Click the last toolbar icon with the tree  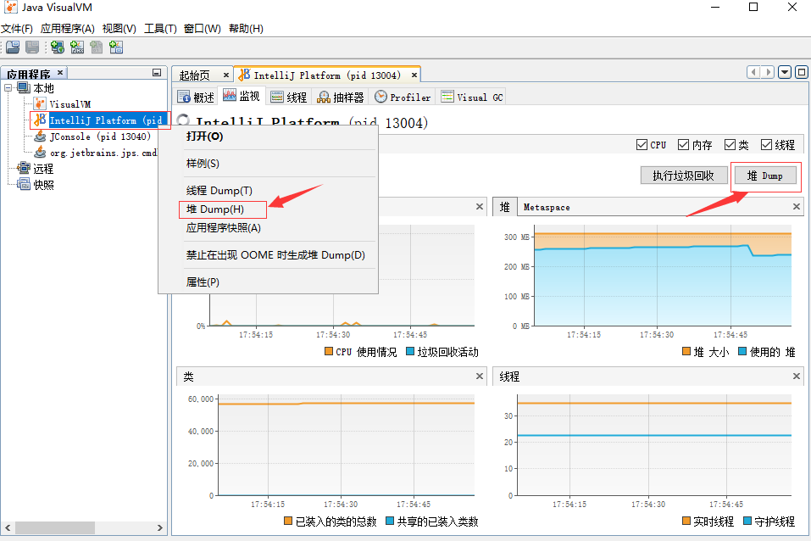pyautogui.click(x=116, y=47)
